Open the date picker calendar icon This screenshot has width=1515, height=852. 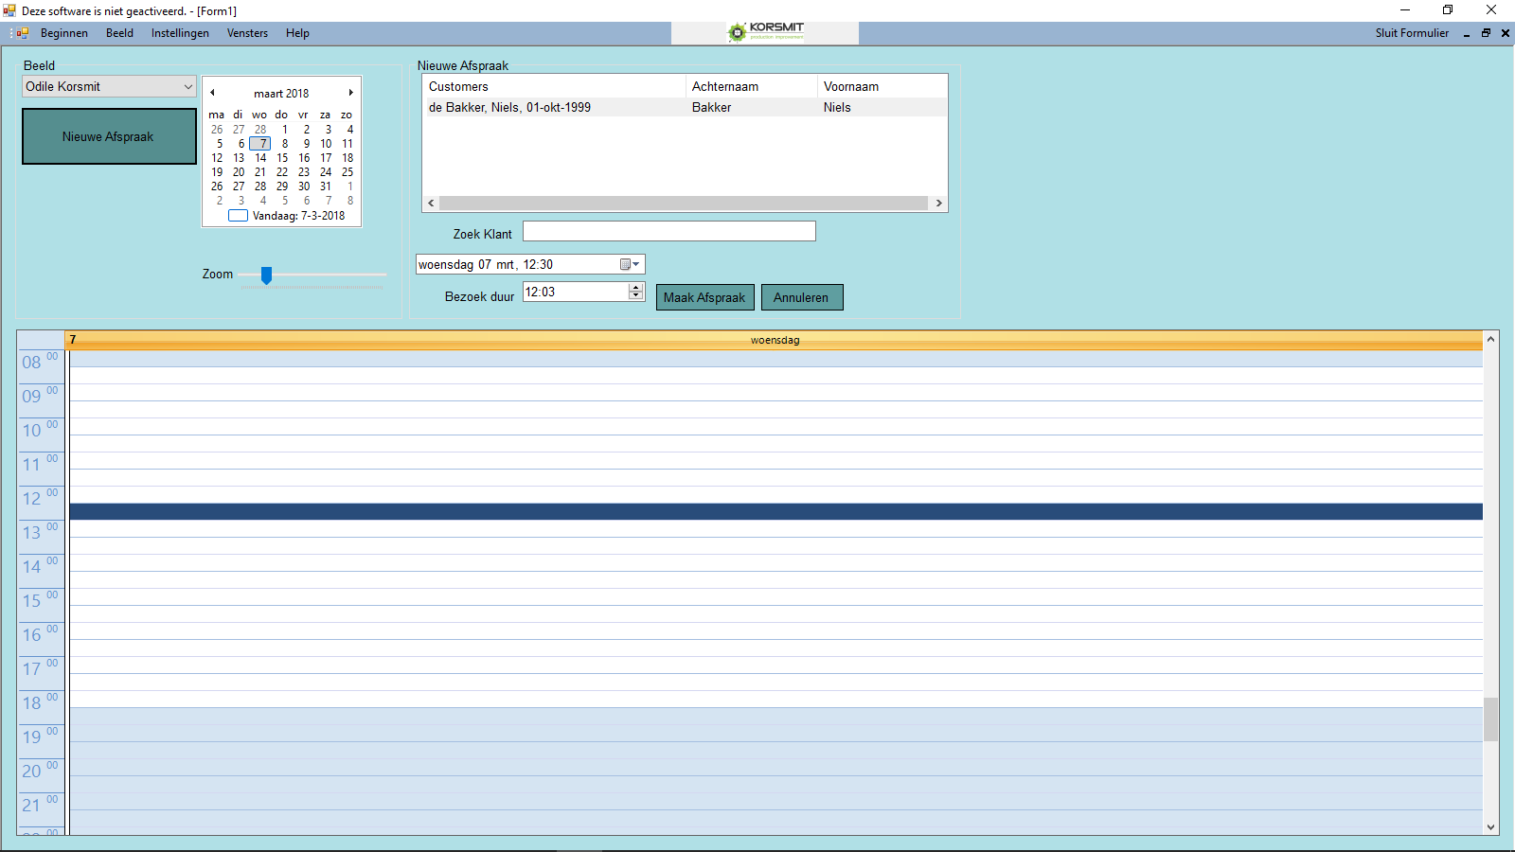[x=629, y=265]
